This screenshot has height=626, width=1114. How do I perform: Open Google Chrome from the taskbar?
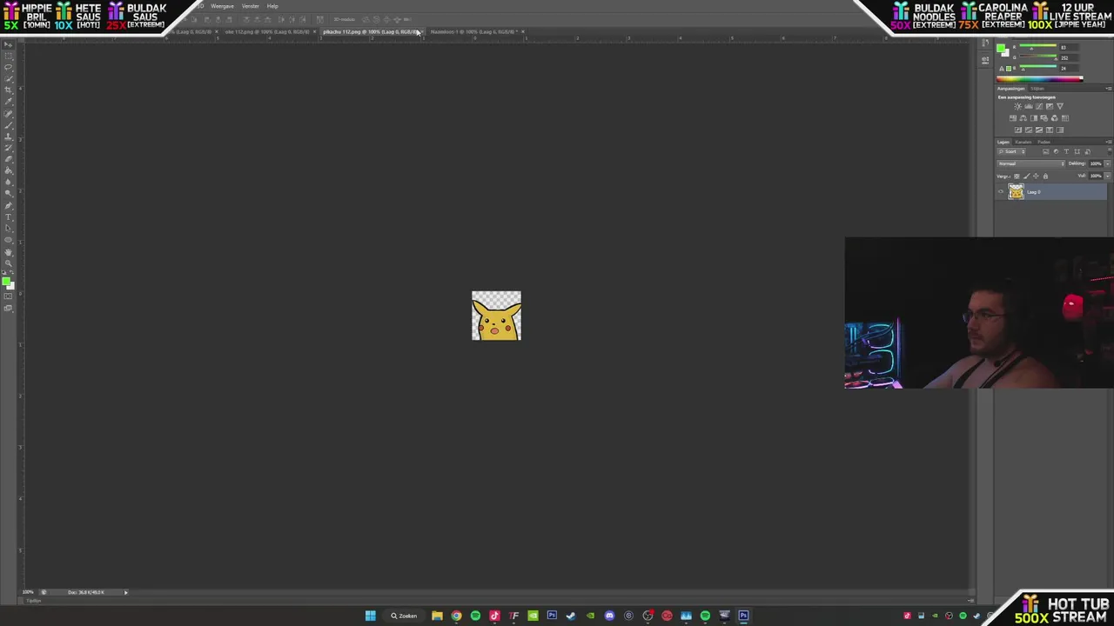[x=456, y=616]
